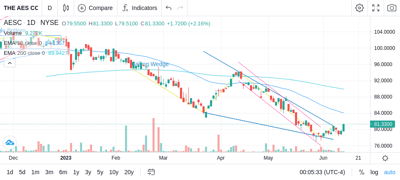This screenshot has height=180, width=400.
Task: Set range to 10y
Action: (114, 173)
